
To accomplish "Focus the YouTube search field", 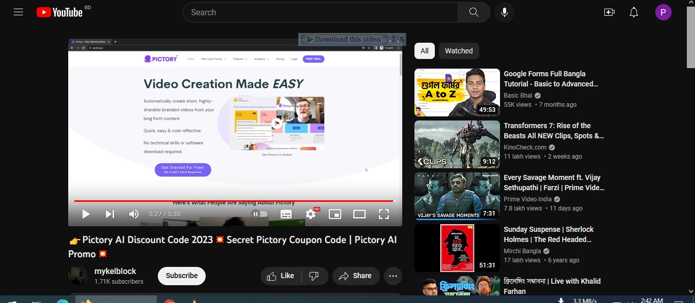I will click(320, 12).
